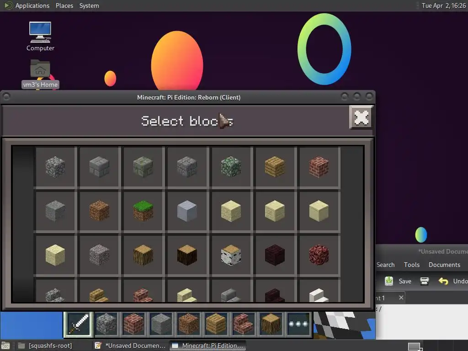
Task: Pick the oak log in the inventory grid
Action: 143,255
